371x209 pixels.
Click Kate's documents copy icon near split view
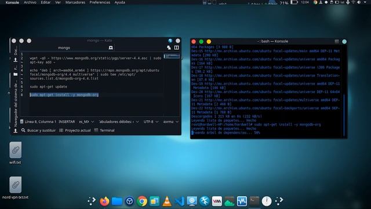pos(169,48)
